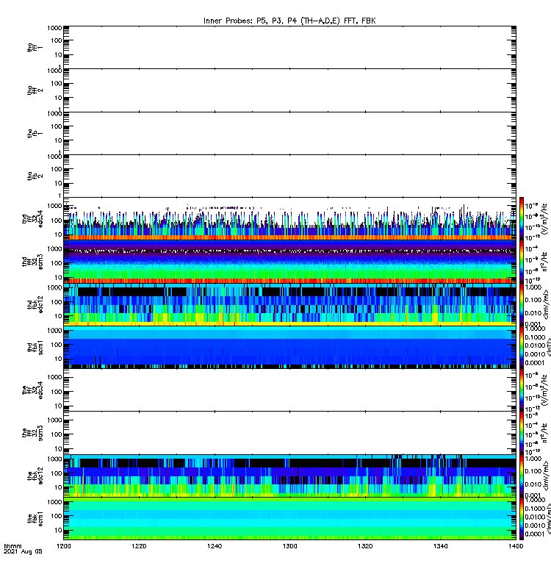Screen dimensions: 551x588
Task: Click the empty the fff 32 scm3 panel
Action: click(289, 433)
